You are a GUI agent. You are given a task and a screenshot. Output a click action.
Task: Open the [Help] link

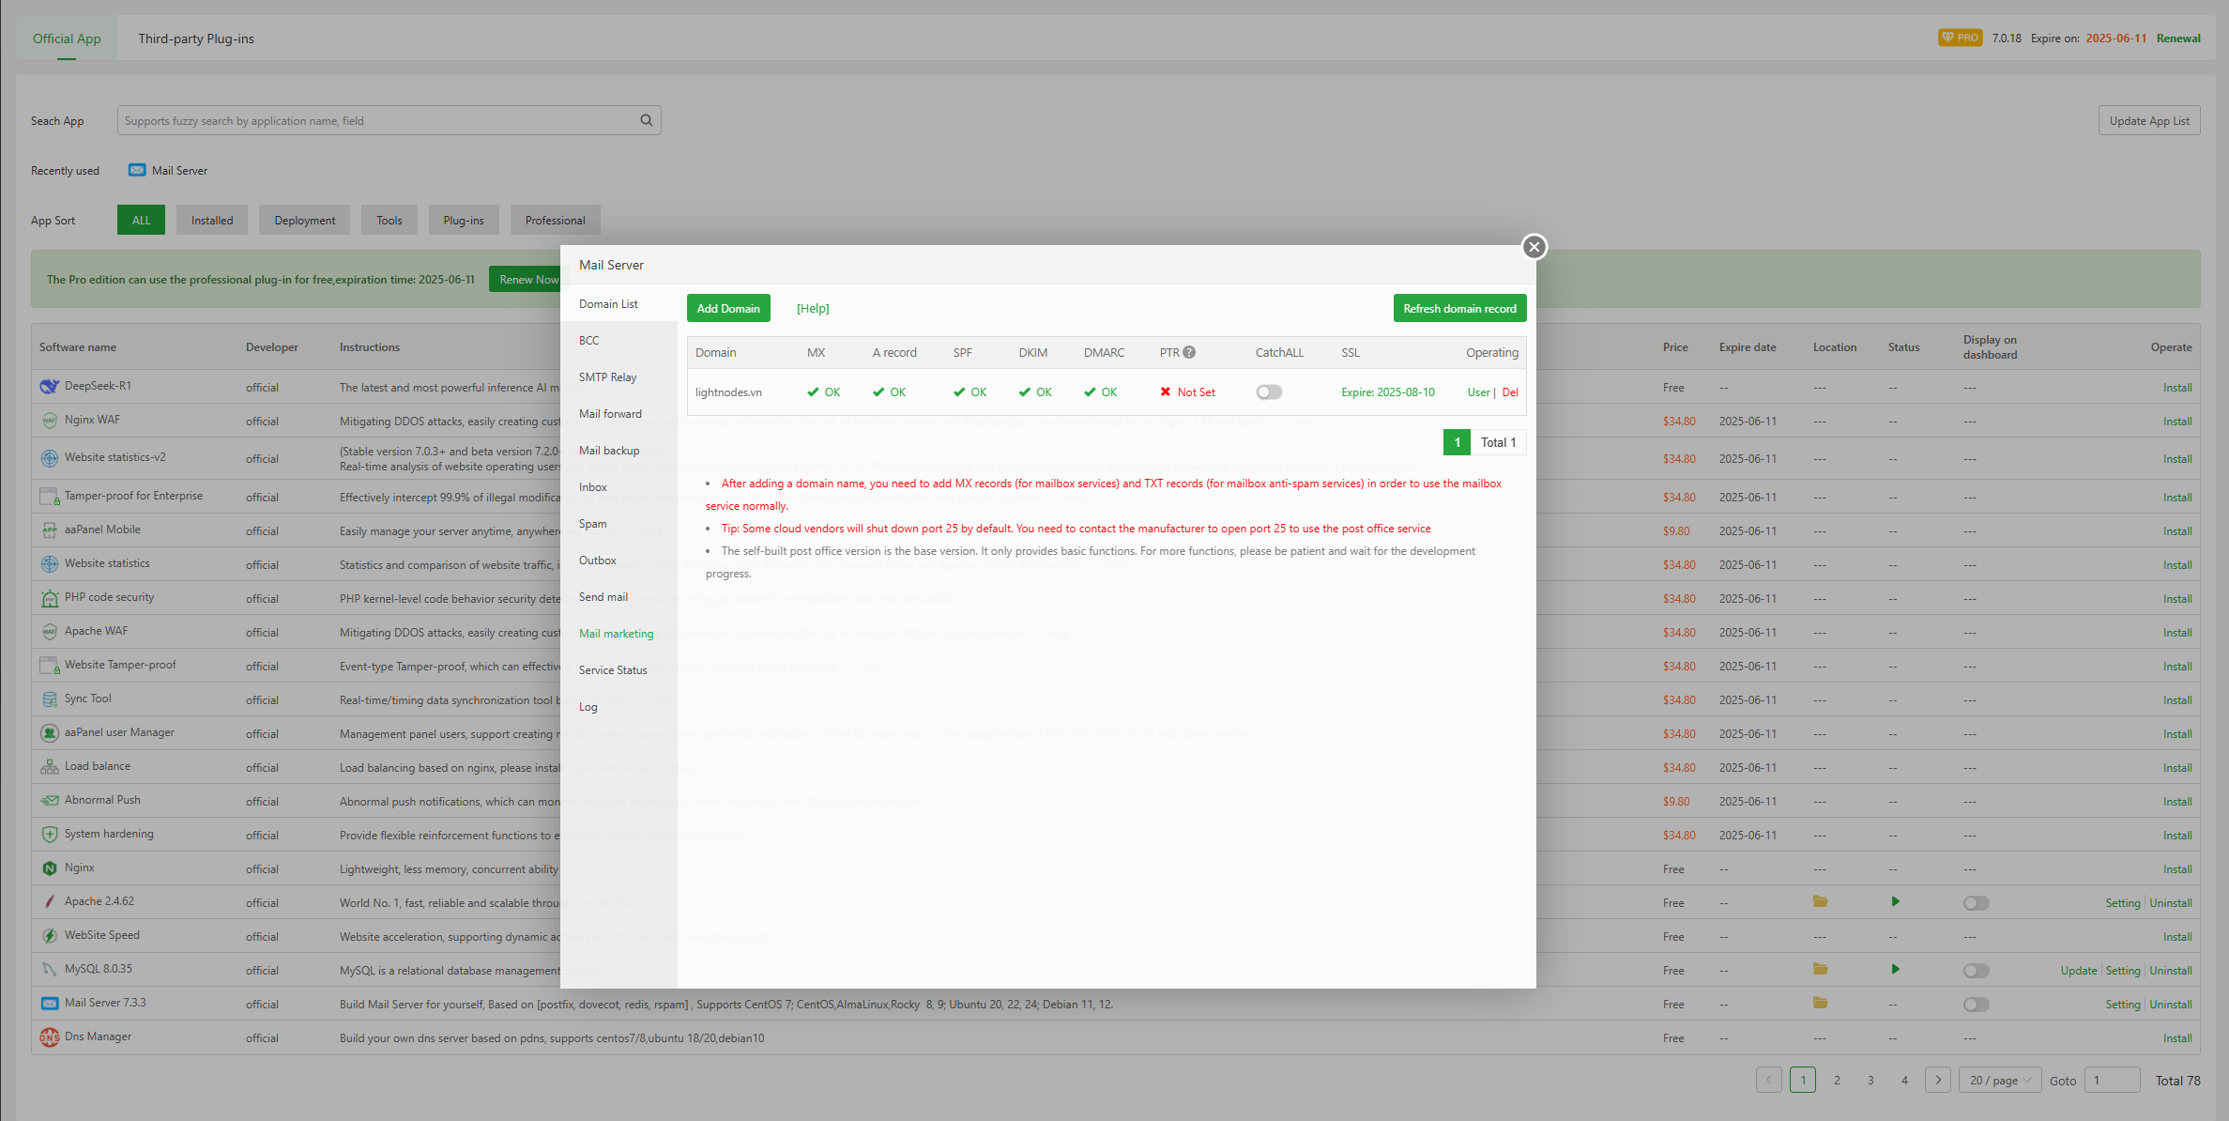point(813,309)
